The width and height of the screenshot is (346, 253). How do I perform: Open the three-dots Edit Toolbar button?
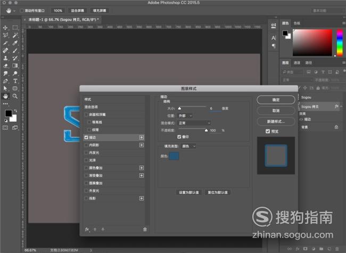tap(5, 104)
